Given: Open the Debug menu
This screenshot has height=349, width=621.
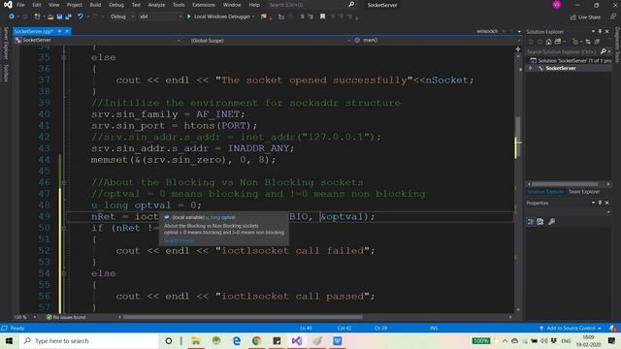Looking at the screenshot, I should click(116, 5).
